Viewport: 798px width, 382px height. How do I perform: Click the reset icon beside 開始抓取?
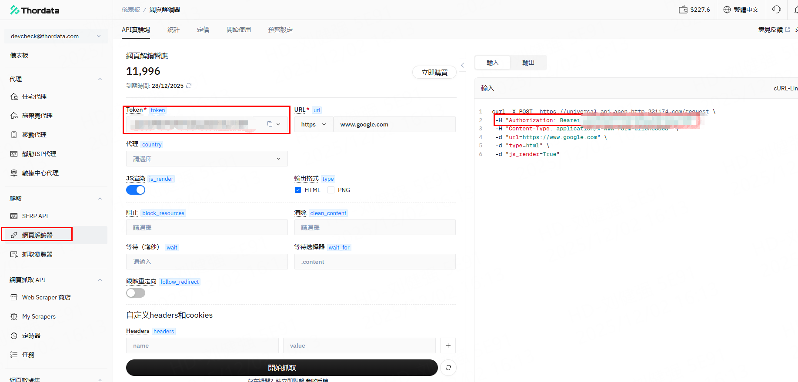pos(448,368)
